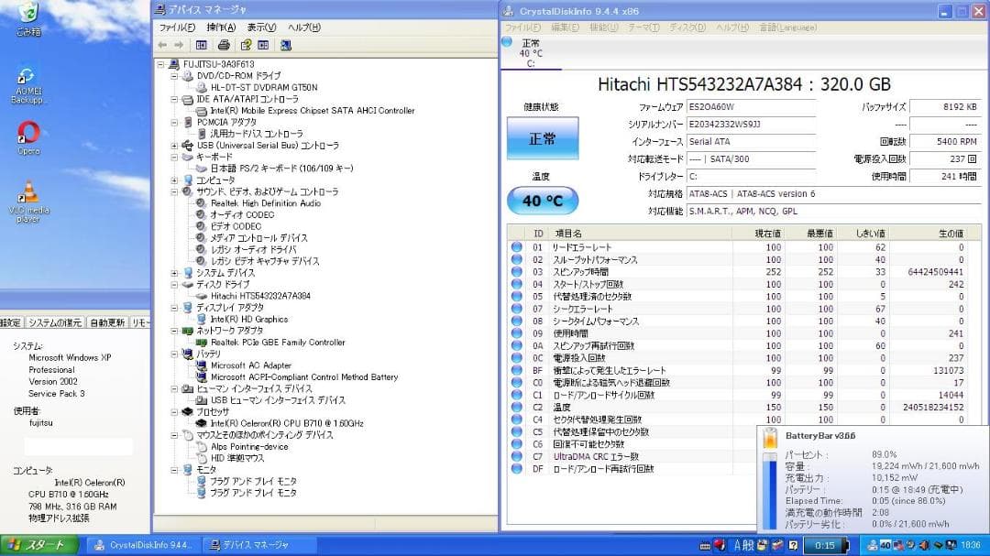The height and width of the screenshot is (556, 990).
Task: Click the system tray clock showing 18:36
Action: [971, 545]
